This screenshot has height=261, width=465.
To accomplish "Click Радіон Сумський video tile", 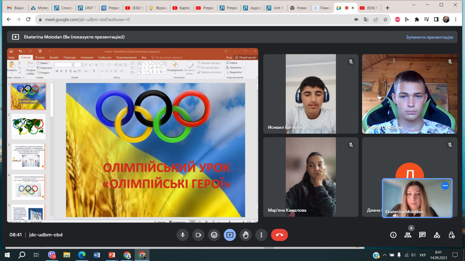I will point(409,94).
